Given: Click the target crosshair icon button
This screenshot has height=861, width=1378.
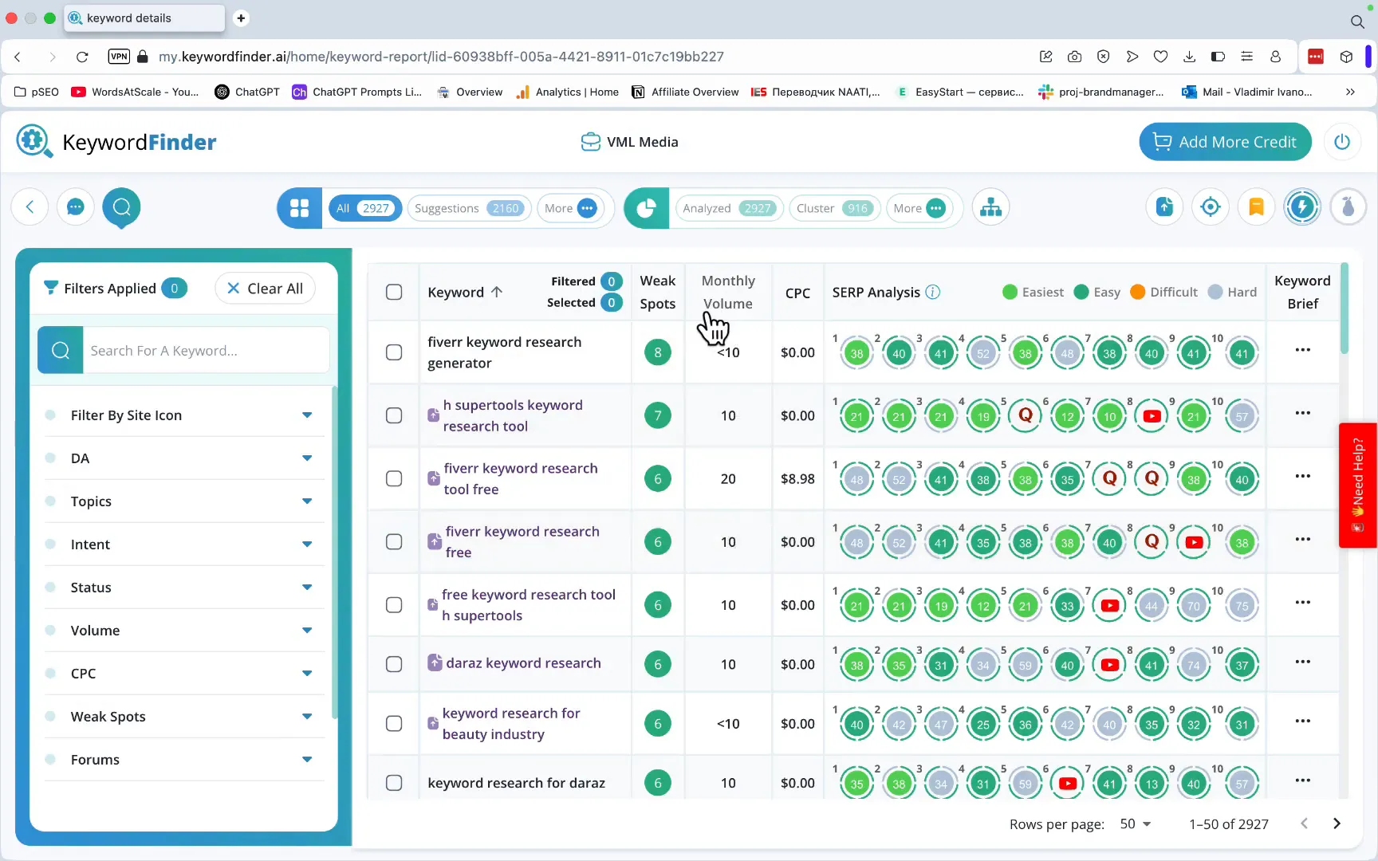Looking at the screenshot, I should (1211, 207).
